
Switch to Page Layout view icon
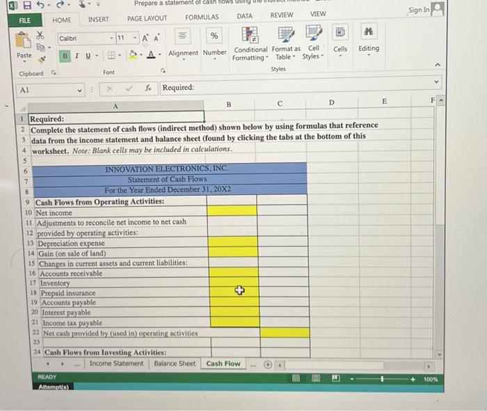click(316, 378)
